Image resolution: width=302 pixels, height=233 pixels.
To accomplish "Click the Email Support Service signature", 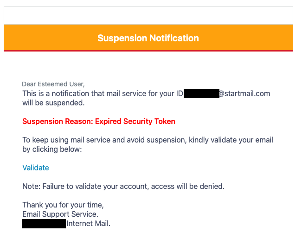I will pyautogui.click(x=60, y=214).
